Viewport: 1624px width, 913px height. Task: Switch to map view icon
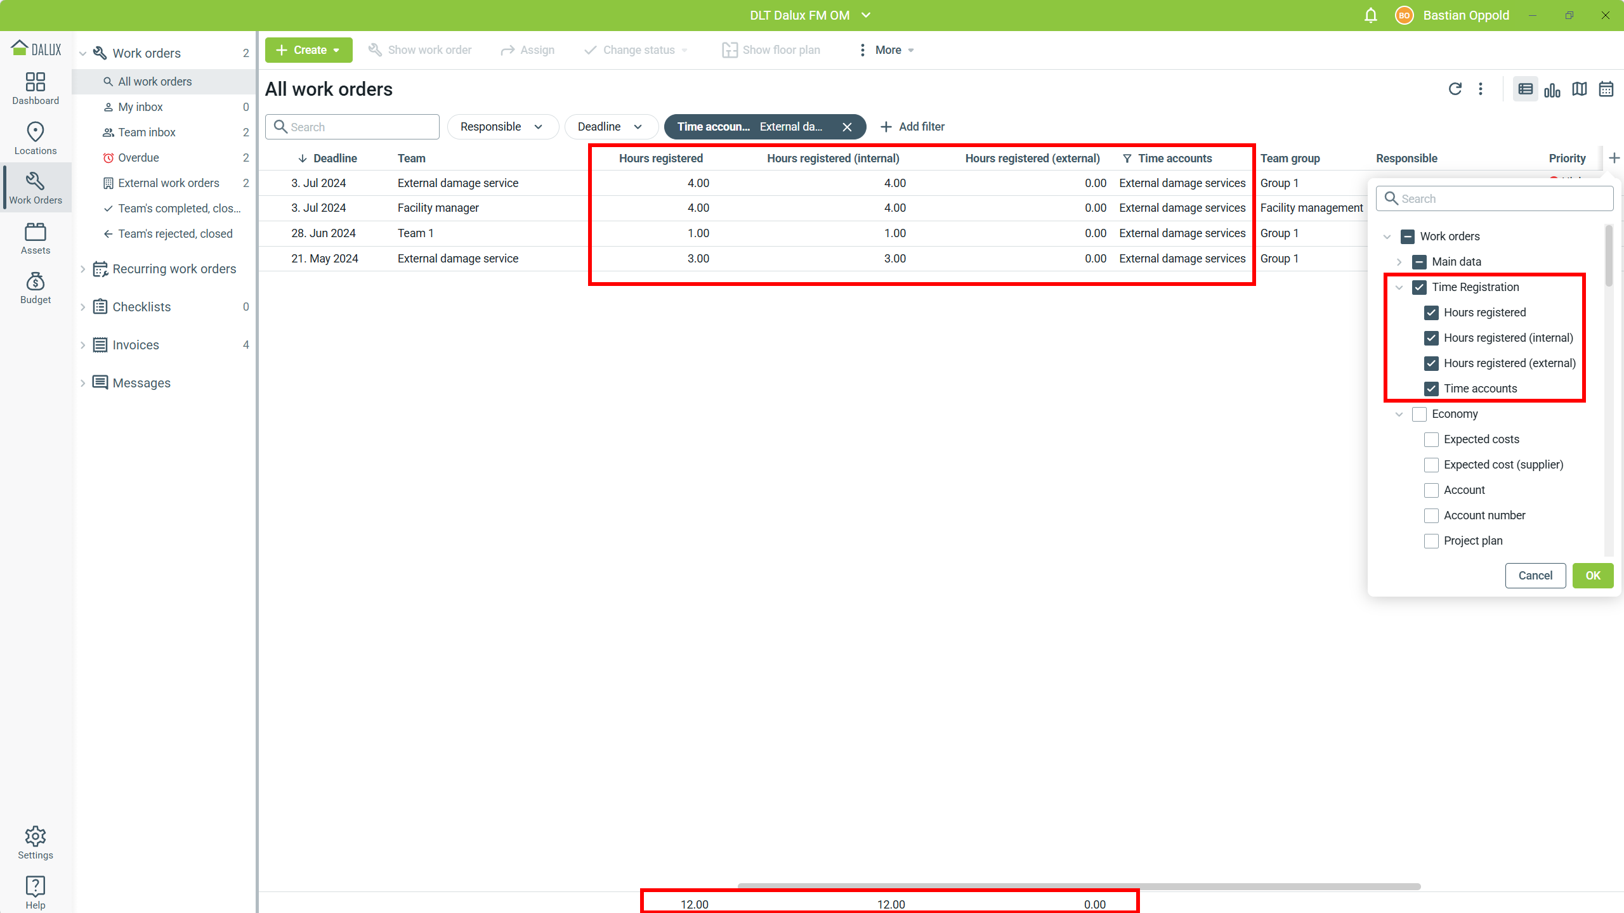pyautogui.click(x=1579, y=89)
